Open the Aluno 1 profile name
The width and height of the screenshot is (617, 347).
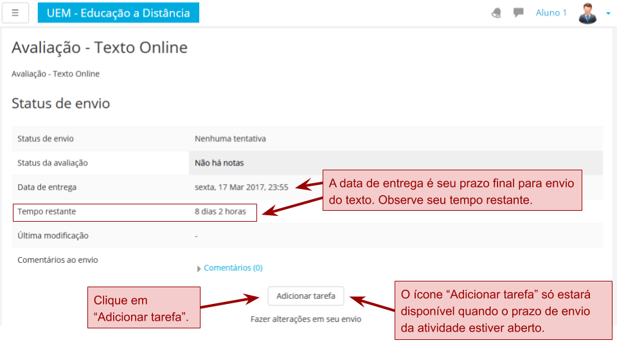click(551, 13)
